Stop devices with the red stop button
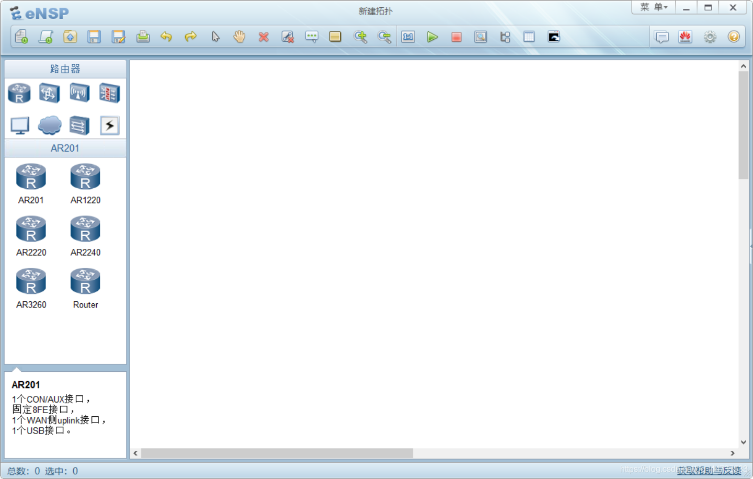 [x=457, y=37]
